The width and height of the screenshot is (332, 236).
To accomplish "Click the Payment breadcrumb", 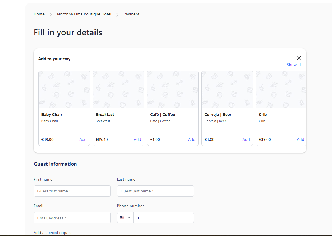I will [131, 14].
